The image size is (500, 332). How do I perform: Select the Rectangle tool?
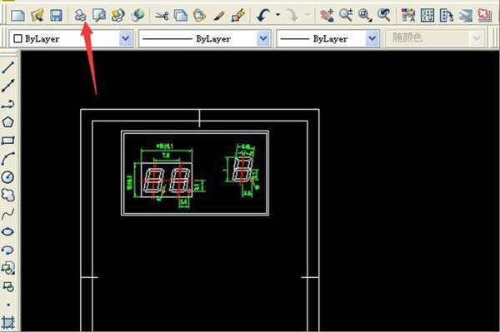tap(8, 141)
